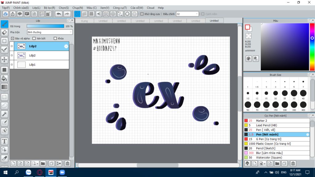Screen dimensions: 315x177
Task: Choose brush size 100 preset
Action: click(x=266, y=106)
